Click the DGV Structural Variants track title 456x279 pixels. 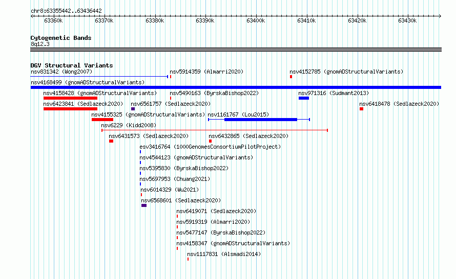tap(72, 65)
